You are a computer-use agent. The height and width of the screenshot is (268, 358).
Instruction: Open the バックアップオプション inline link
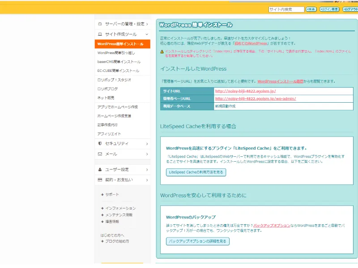(272, 226)
